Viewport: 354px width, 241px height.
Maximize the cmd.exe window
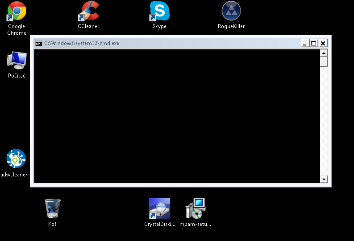coord(313,43)
